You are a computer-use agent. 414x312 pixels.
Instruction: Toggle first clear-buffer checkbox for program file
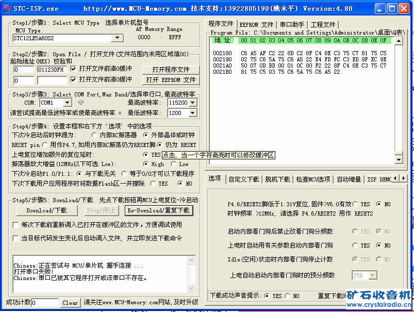tap(73, 69)
